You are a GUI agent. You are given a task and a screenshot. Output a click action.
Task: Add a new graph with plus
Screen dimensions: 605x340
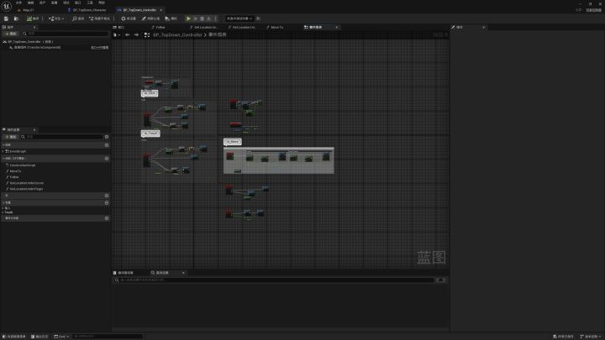pyautogui.click(x=107, y=145)
